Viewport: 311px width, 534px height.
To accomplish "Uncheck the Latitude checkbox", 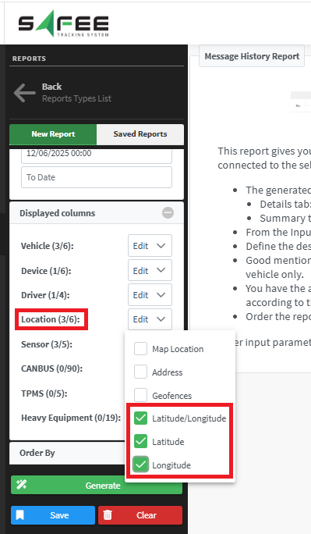I will (x=140, y=441).
